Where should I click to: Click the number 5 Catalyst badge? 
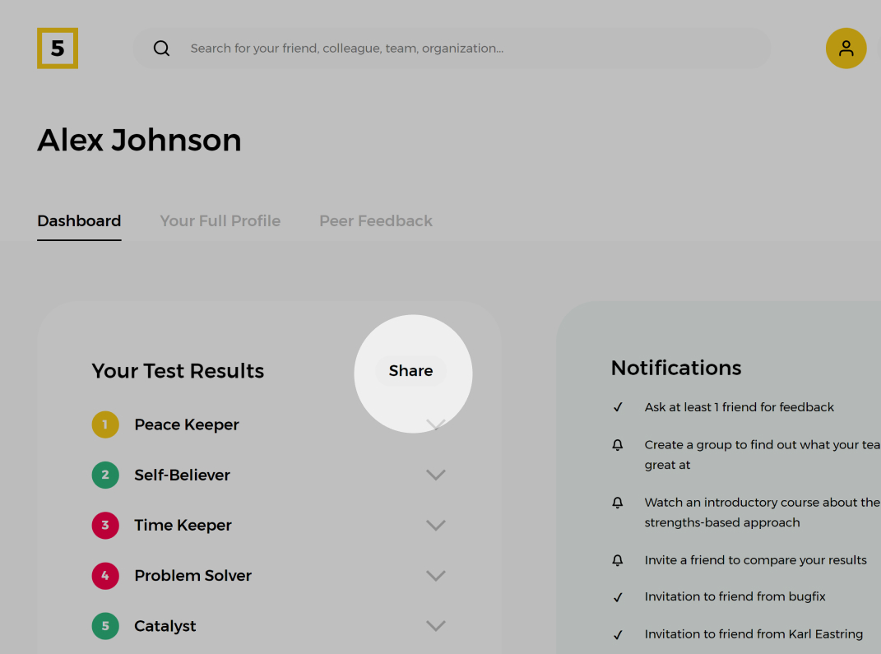pyautogui.click(x=105, y=626)
